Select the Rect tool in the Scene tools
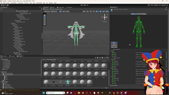This screenshot has width=169, height=95. pyautogui.click(x=45, y=23)
